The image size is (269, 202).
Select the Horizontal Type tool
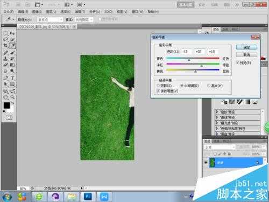(12, 78)
